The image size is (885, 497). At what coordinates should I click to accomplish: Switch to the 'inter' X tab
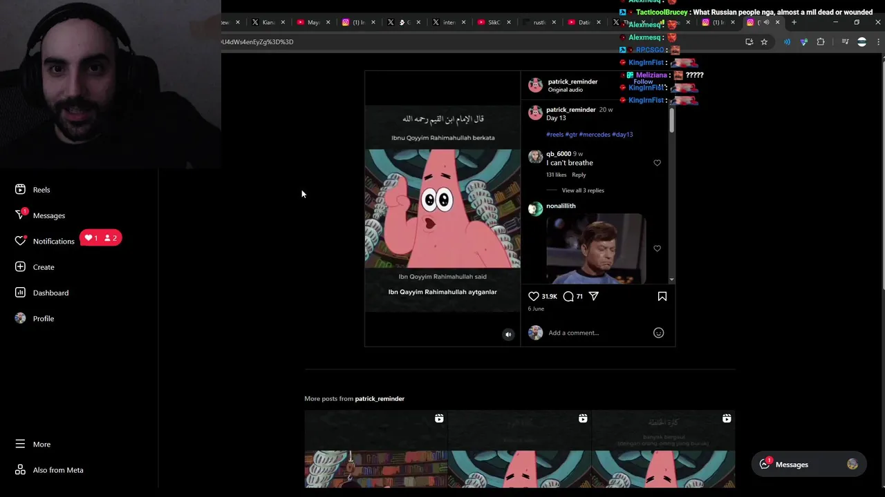[448, 22]
